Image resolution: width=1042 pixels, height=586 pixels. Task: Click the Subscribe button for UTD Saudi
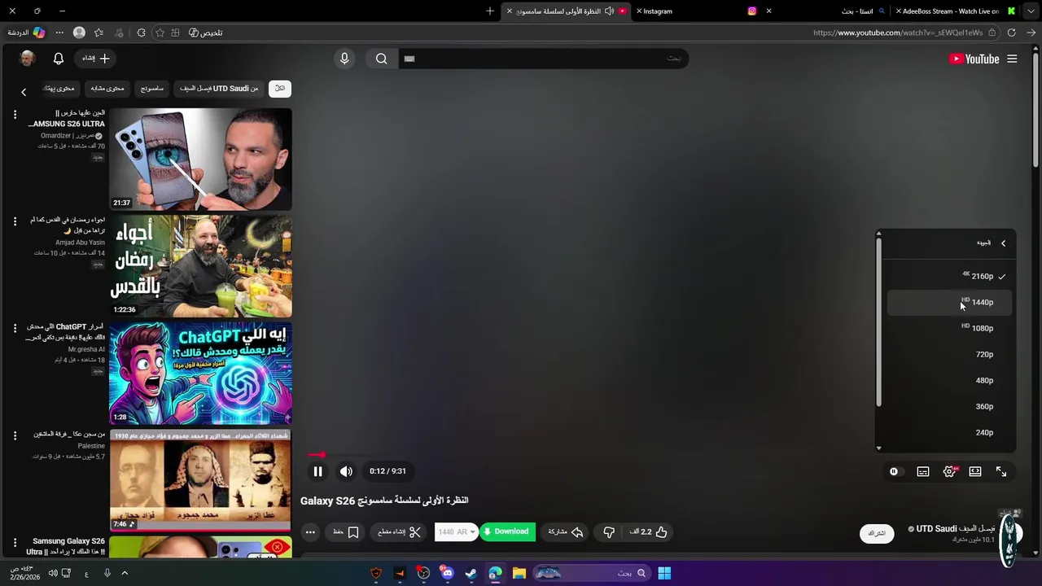coord(877,533)
